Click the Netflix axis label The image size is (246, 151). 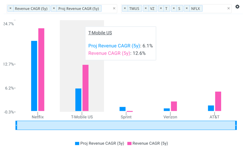(x=38, y=117)
